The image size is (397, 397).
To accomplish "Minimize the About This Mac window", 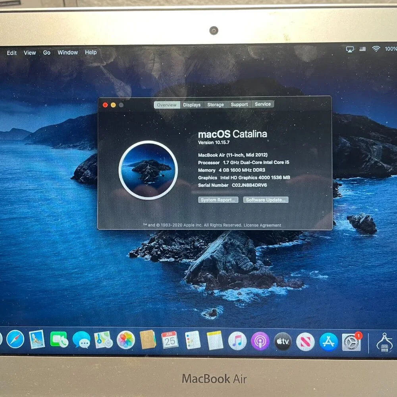I will click(x=113, y=105).
